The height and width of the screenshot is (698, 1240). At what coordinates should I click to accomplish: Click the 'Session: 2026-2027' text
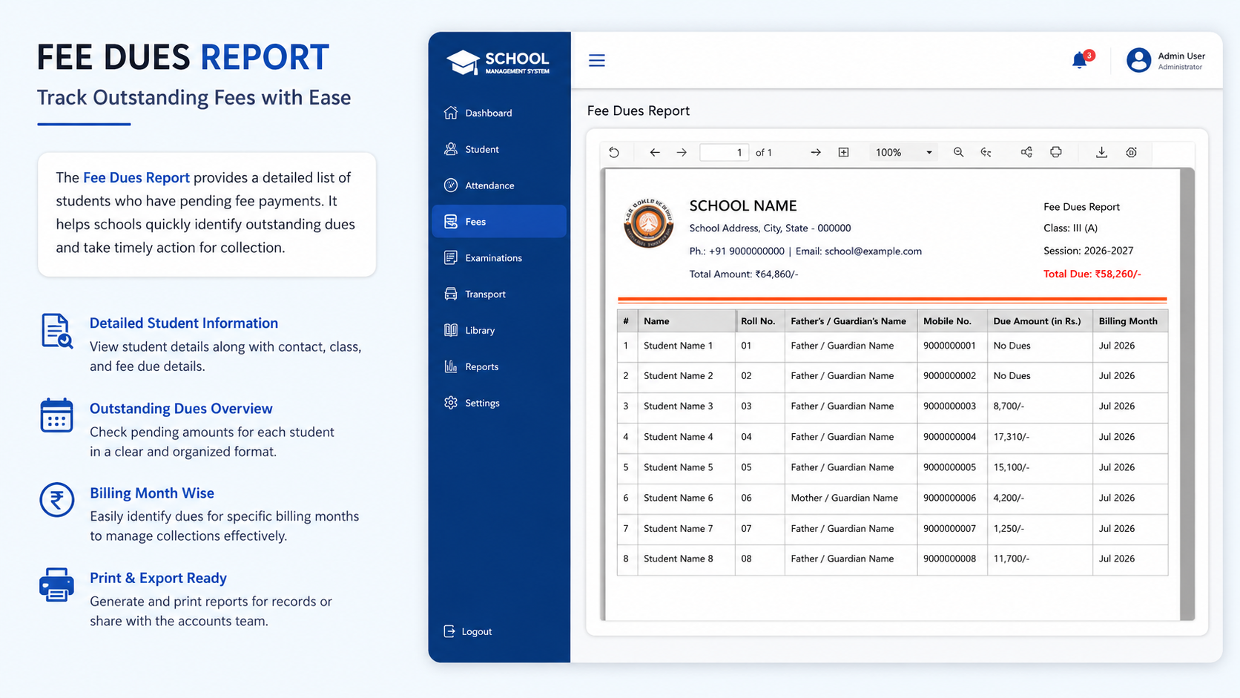1088,251
